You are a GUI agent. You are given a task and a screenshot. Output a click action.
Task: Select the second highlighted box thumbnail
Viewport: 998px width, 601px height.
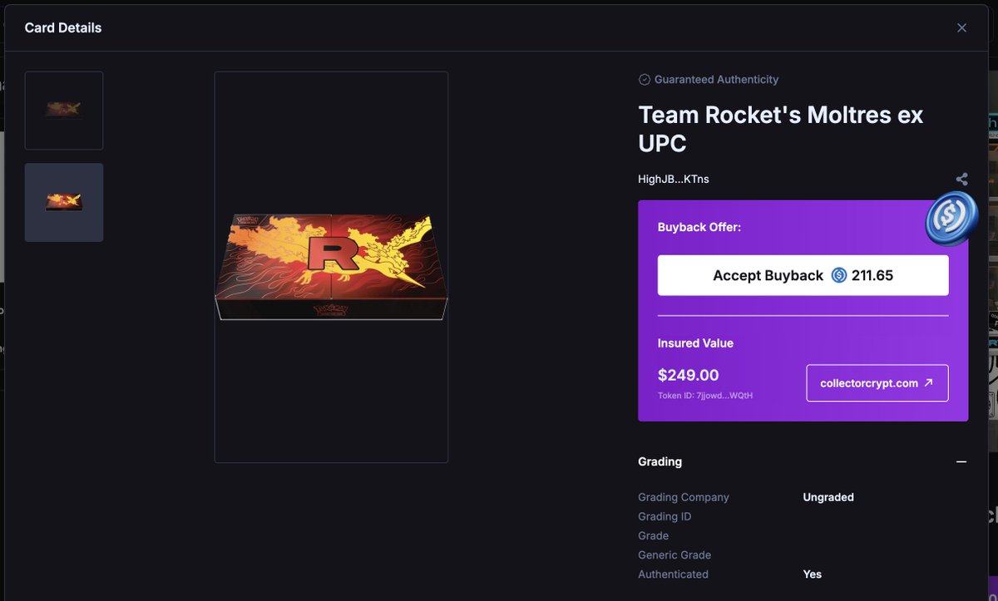tap(64, 202)
